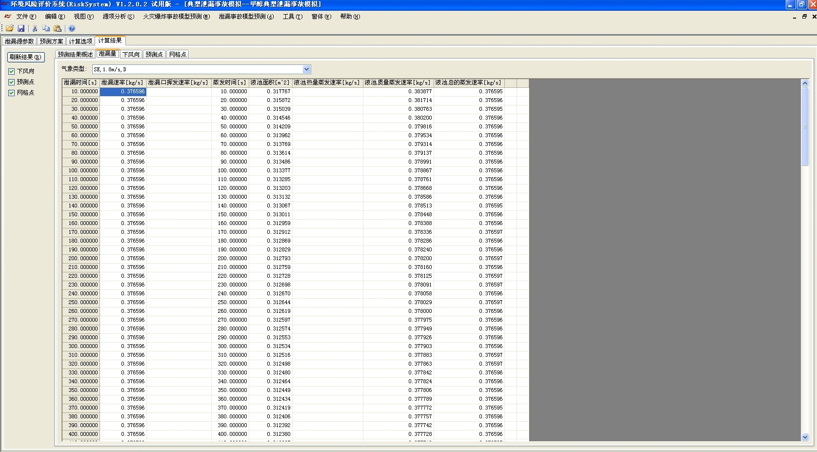
Task: Open the 工具 menu
Action: tap(293, 17)
